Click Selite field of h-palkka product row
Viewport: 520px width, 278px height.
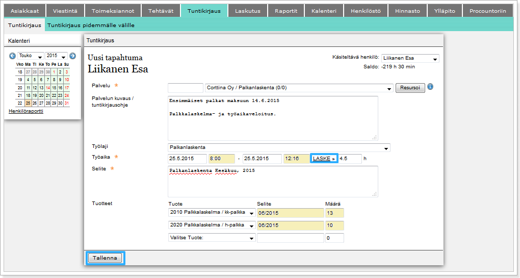[x=290, y=225]
